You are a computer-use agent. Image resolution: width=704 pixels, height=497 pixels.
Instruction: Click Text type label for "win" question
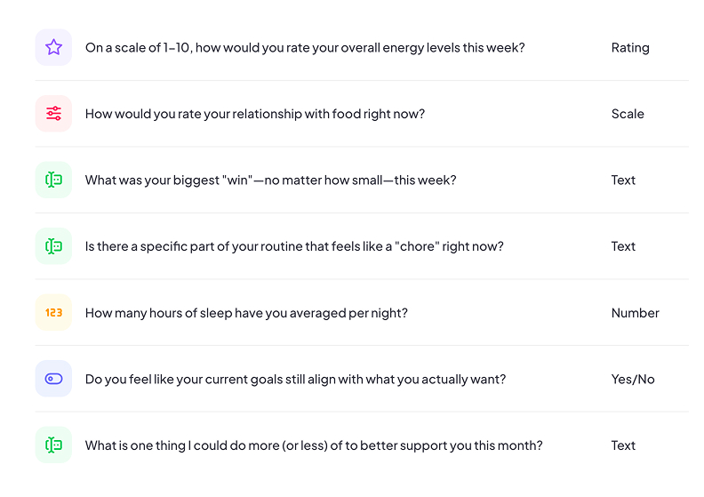[x=623, y=180]
